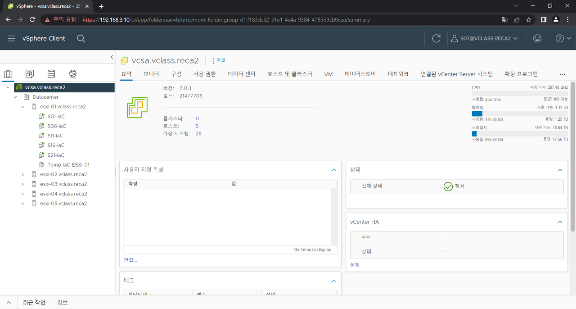Screen dimensions: 576x309
Task: Open the 경보 bottom tab
Action: pyautogui.click(x=63, y=302)
